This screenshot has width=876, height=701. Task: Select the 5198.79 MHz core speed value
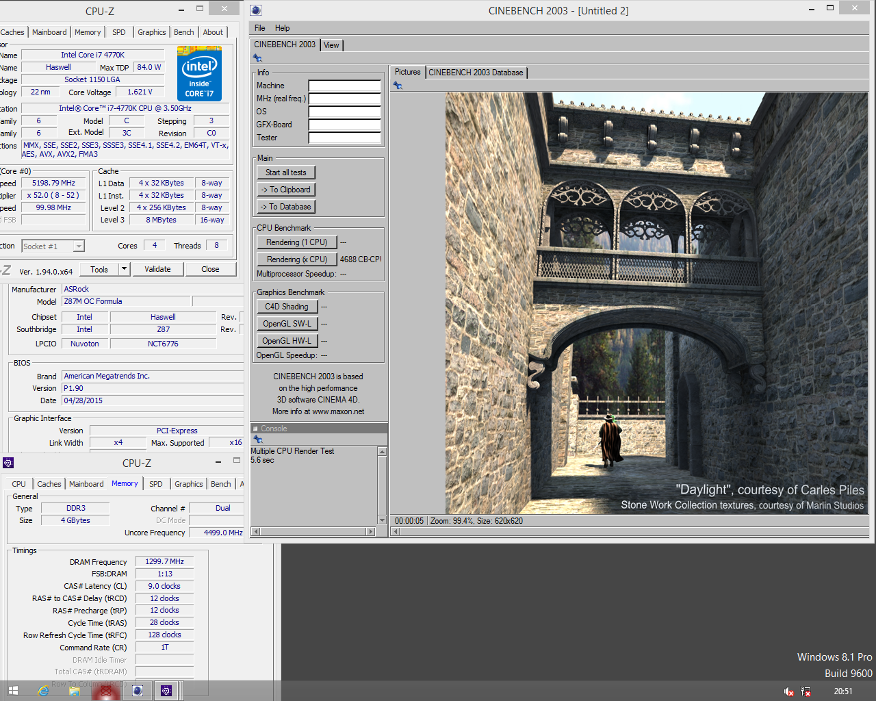pos(53,183)
